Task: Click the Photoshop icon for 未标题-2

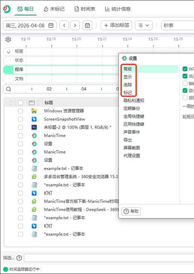Action: tap(34, 127)
